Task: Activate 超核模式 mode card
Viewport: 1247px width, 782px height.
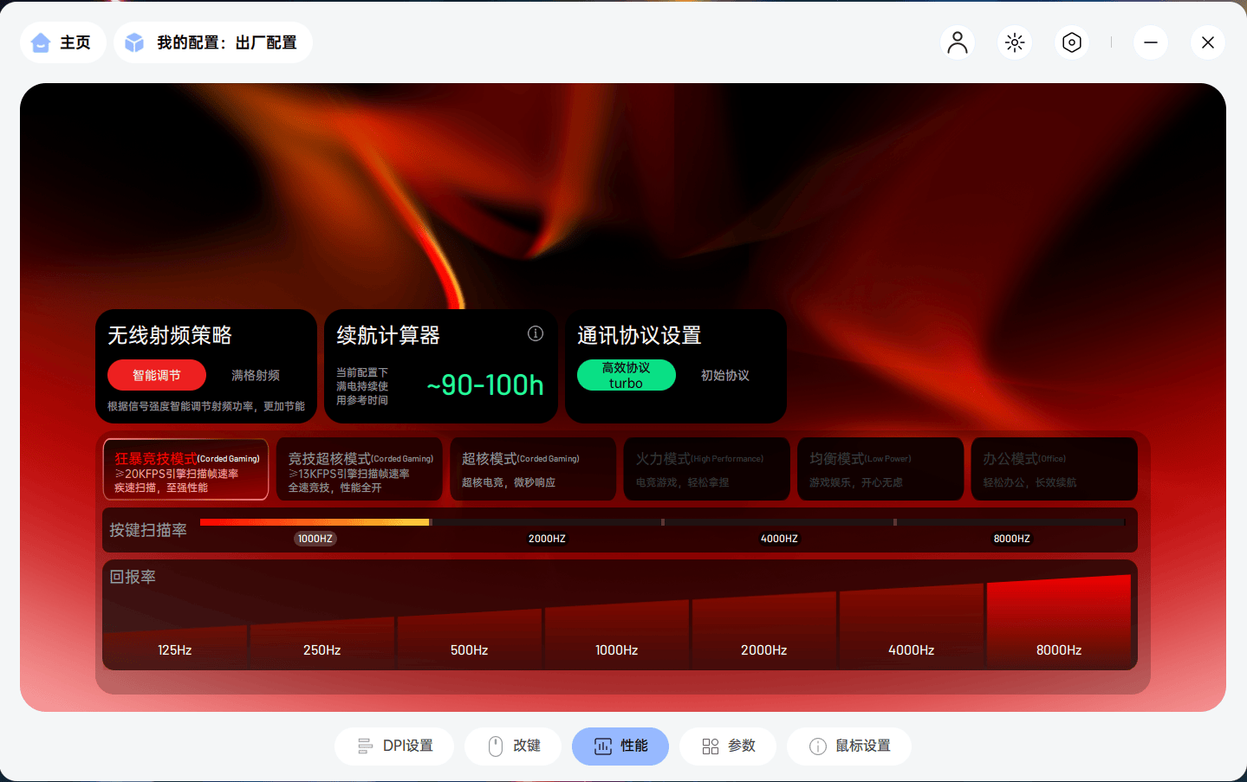Action: pos(533,469)
